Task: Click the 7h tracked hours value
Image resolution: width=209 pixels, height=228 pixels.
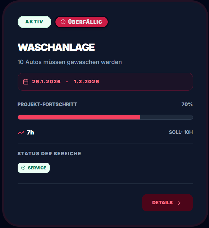Action: click(30, 132)
